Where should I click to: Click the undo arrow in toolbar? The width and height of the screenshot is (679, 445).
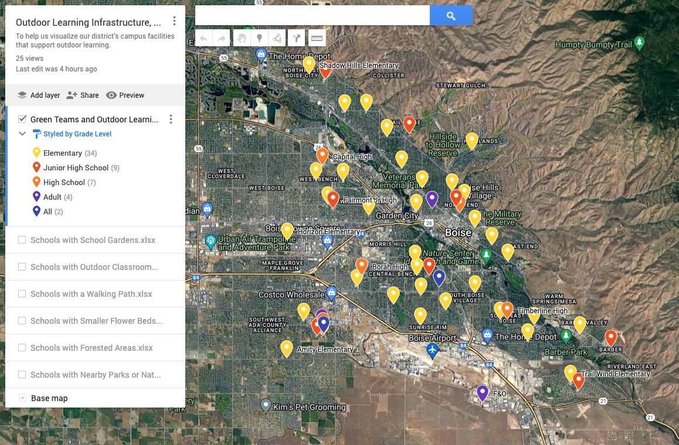pyautogui.click(x=203, y=39)
